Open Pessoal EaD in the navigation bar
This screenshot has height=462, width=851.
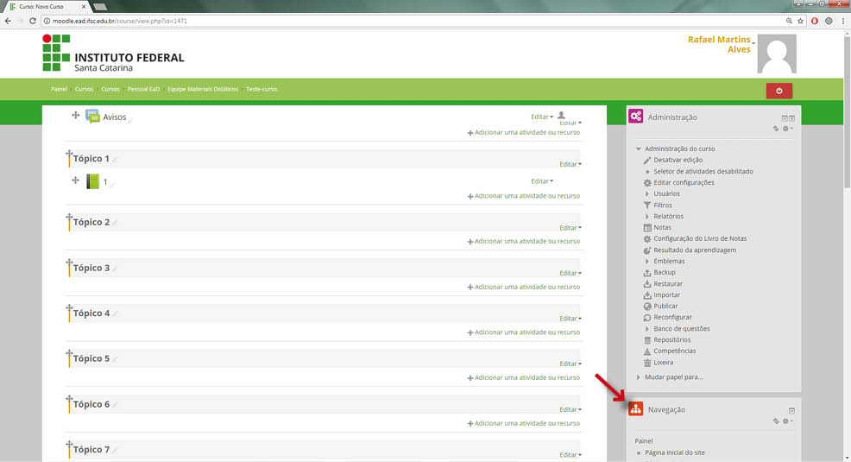(x=143, y=89)
